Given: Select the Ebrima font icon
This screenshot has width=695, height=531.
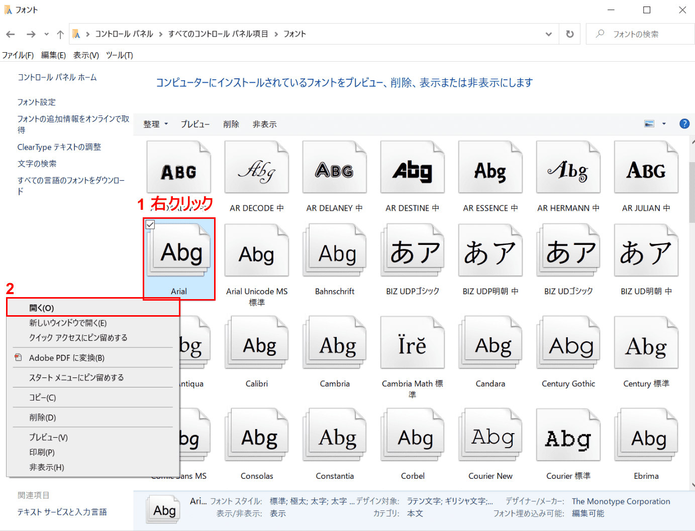Looking at the screenshot, I should point(646,435).
